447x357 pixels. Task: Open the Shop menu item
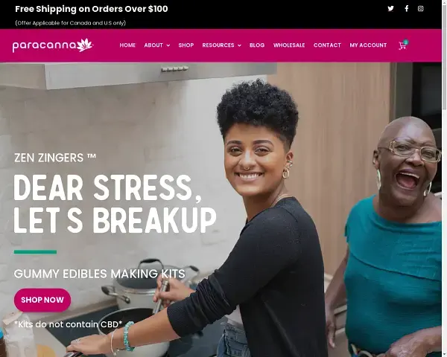[186, 45]
